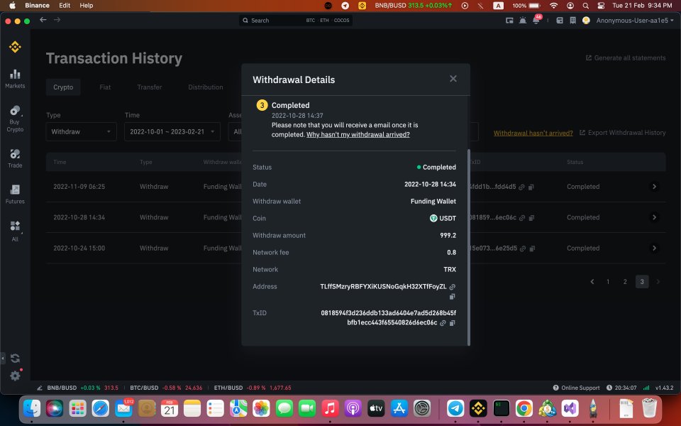The width and height of the screenshot is (681, 426).
Task: Expand the Anonymous-User account menu
Action: (x=634, y=21)
